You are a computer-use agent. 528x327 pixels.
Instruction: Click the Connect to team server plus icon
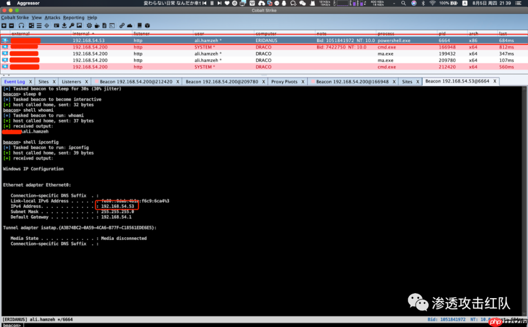tap(4, 25)
